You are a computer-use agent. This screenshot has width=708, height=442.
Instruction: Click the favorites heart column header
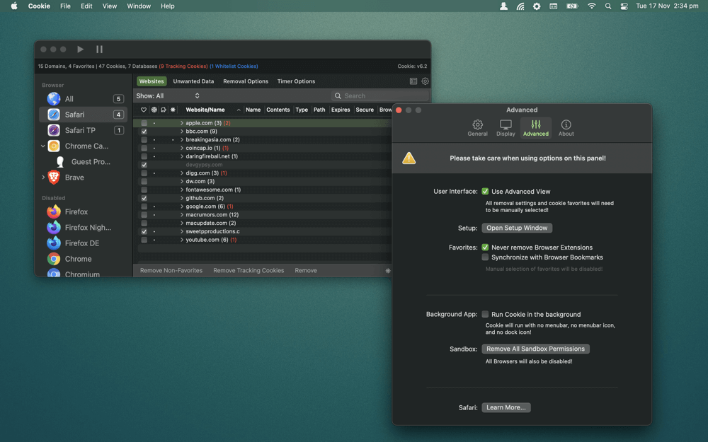point(144,110)
